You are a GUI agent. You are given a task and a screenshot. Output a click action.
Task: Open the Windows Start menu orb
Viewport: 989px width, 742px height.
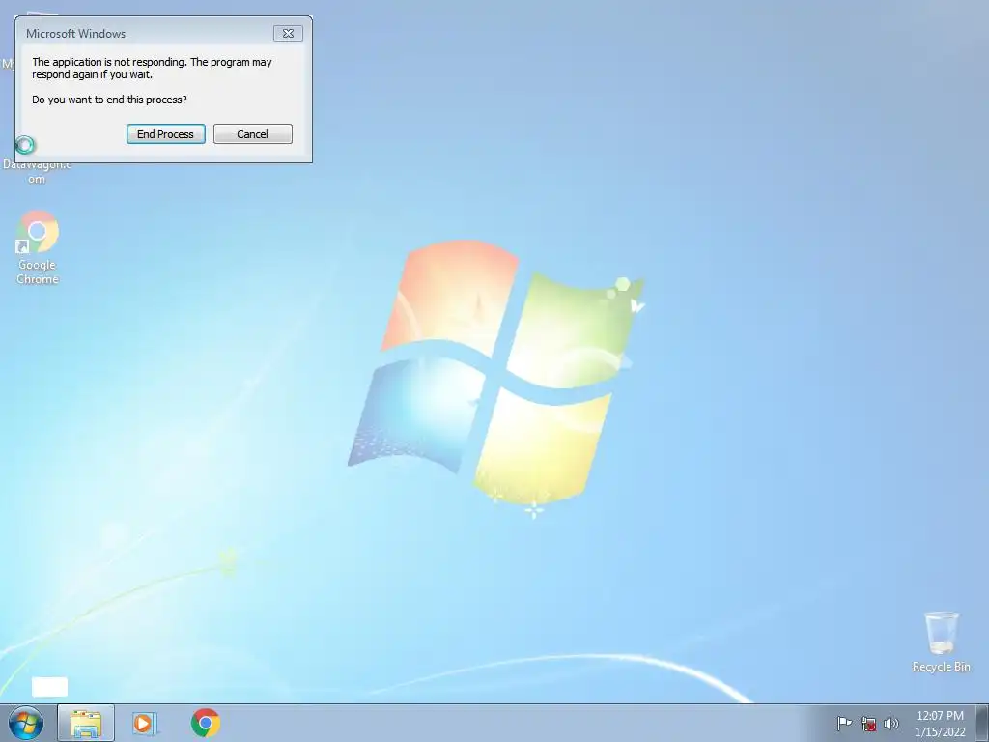(x=26, y=723)
